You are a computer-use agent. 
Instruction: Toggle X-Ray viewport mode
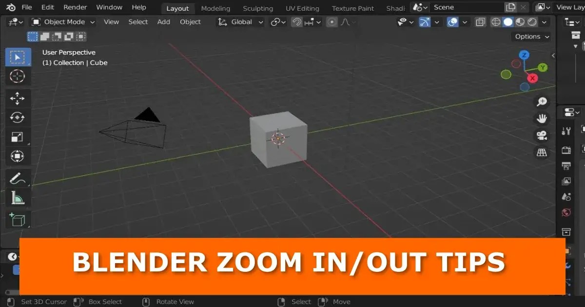pyautogui.click(x=479, y=22)
